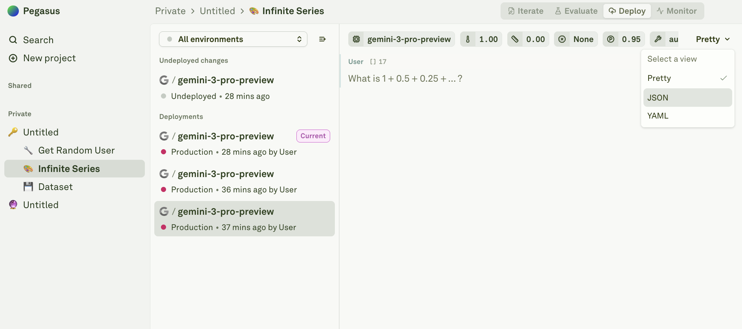742x329 pixels.
Task: Click the Pegasus logo icon
Action: 13,11
